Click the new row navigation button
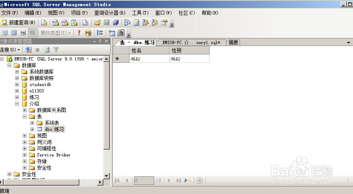The height and width of the screenshot is (194, 353). (188, 180)
